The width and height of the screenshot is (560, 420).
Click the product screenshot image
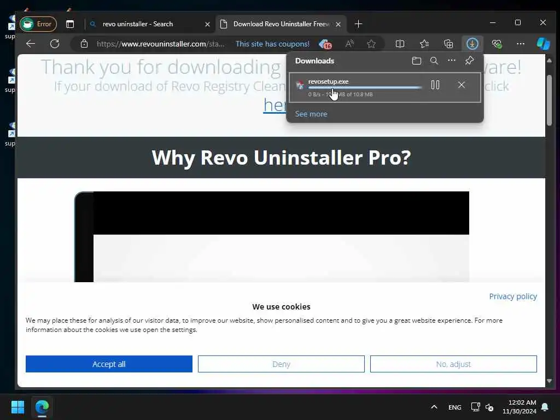tap(272, 237)
